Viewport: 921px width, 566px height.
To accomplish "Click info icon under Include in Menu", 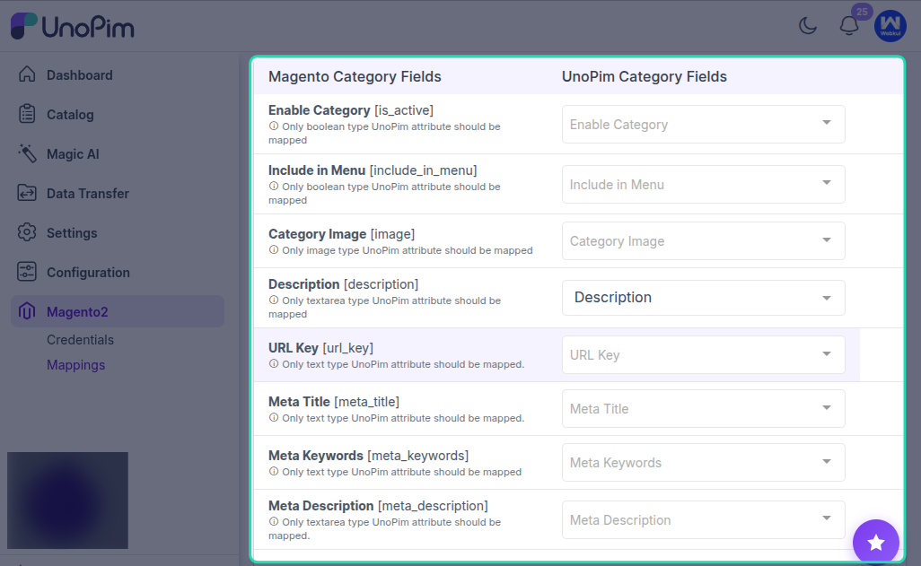I will pyautogui.click(x=274, y=186).
